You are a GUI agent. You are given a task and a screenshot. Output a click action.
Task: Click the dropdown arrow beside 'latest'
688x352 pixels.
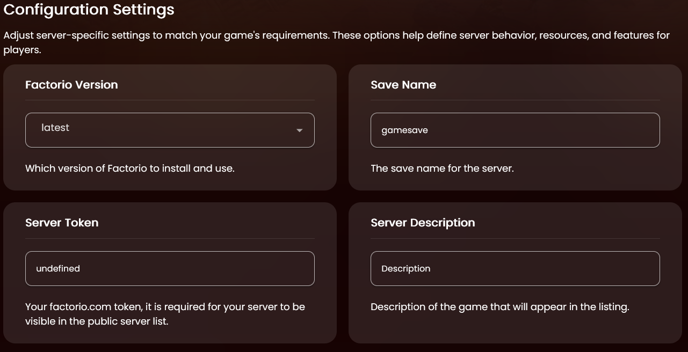300,130
